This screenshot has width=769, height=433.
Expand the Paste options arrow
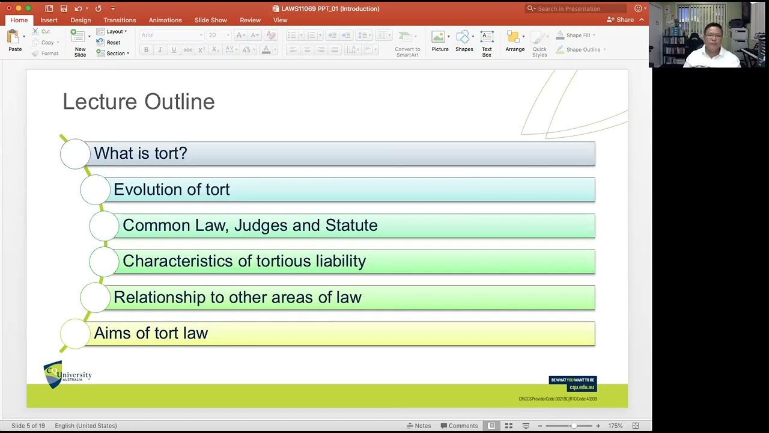pos(24,37)
